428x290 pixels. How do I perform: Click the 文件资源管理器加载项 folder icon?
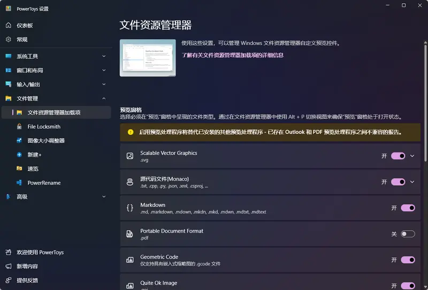pyautogui.click(x=19, y=112)
